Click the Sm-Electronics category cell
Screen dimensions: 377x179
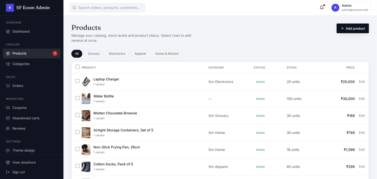pyautogui.click(x=221, y=82)
